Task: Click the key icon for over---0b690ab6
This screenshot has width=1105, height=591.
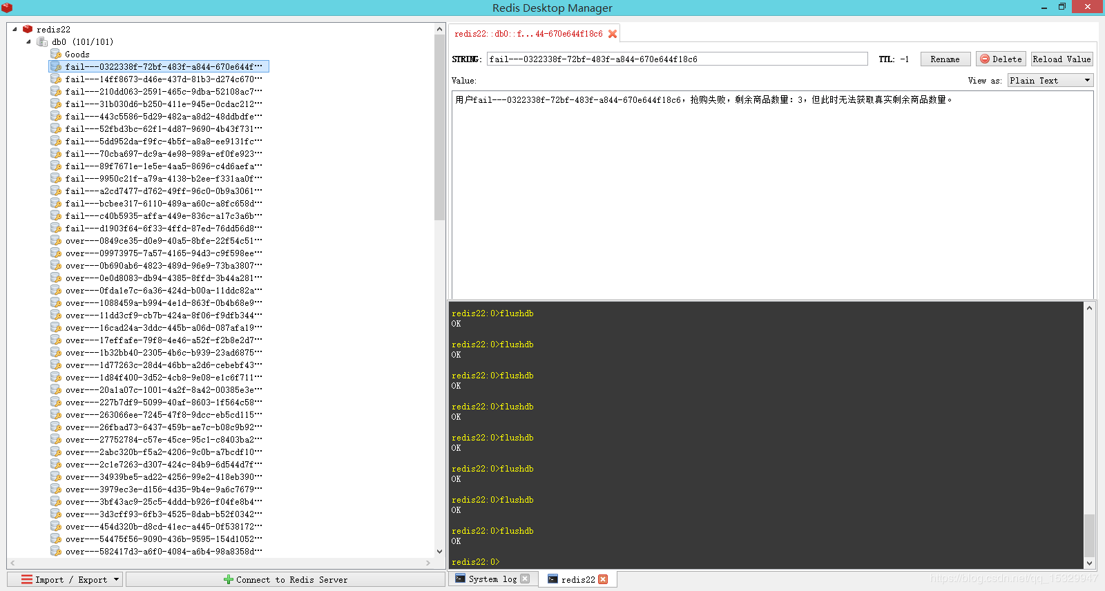Action: pyautogui.click(x=56, y=265)
